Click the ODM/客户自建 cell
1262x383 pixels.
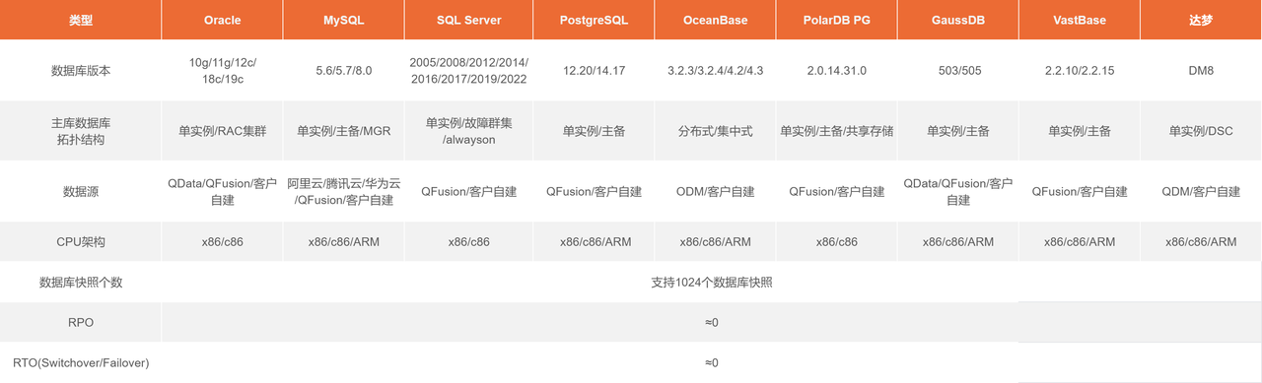pyautogui.click(x=715, y=192)
